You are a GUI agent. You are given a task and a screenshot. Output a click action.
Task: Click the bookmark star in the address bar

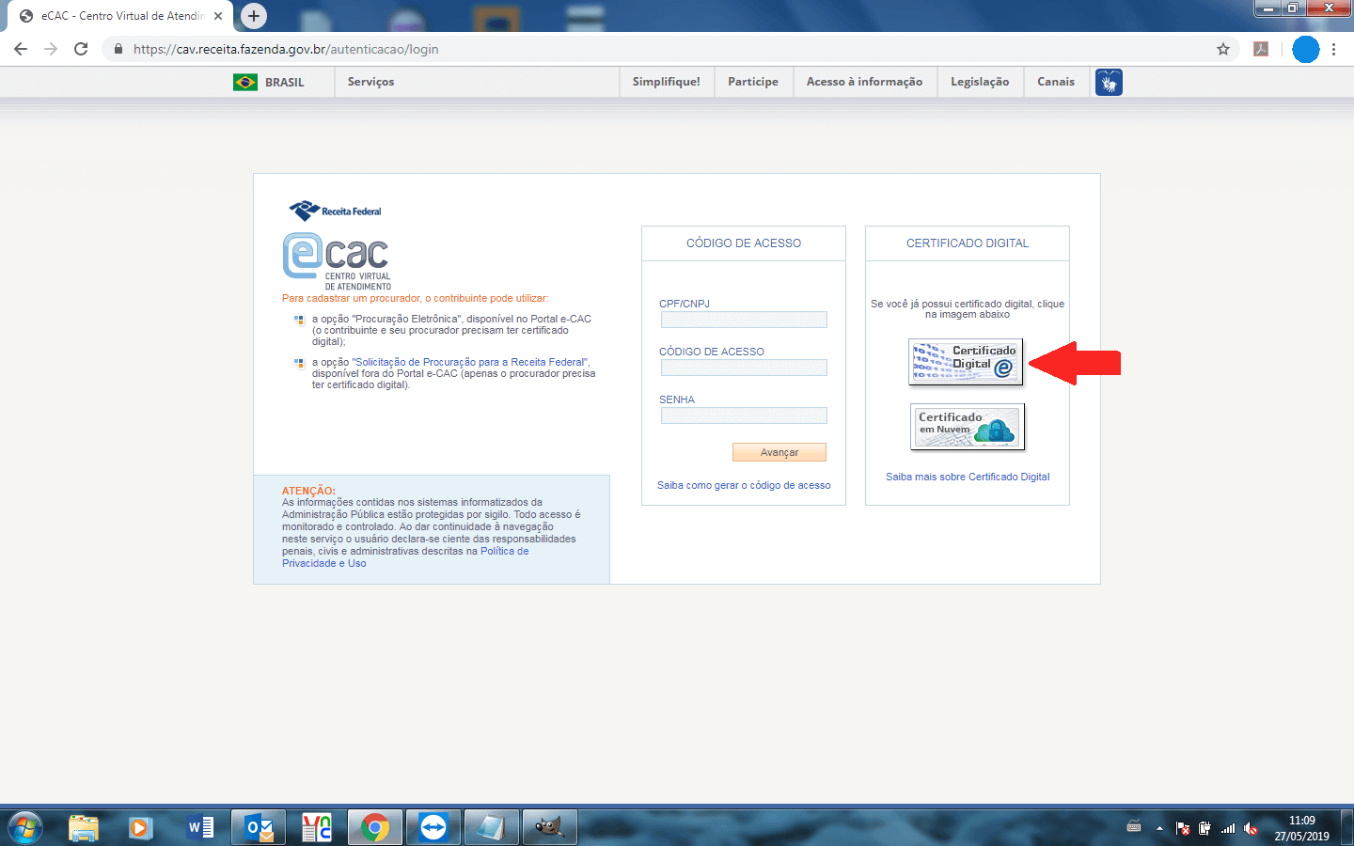tap(1222, 49)
